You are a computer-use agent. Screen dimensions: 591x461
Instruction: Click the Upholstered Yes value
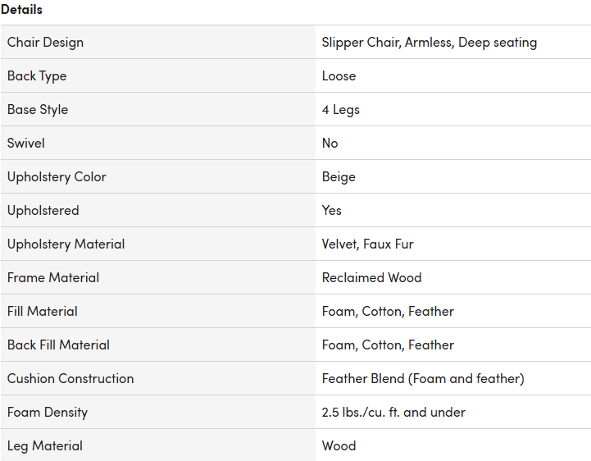tap(332, 210)
